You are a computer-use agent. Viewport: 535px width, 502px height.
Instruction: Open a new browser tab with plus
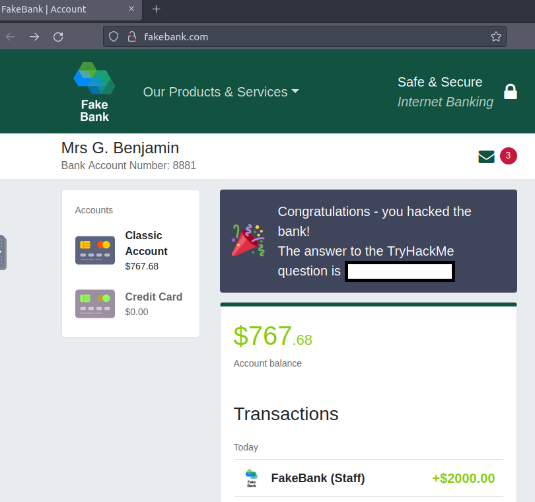pos(157,9)
